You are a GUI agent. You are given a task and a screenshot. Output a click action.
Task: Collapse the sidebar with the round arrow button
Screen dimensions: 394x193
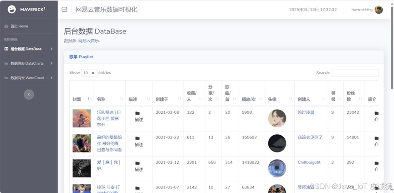coord(29,94)
